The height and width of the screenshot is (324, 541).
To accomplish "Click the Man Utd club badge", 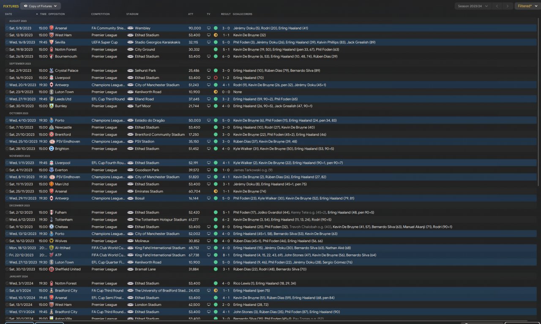I will pyautogui.click(x=52, y=184).
